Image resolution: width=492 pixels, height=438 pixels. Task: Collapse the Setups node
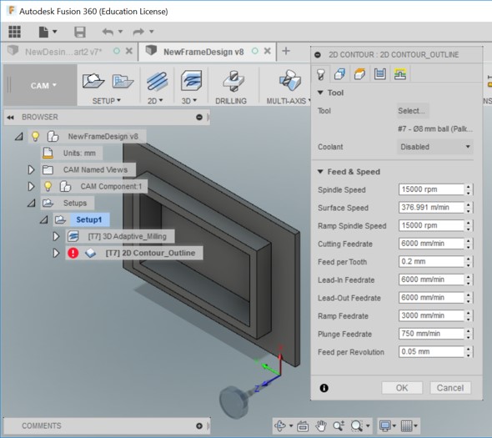pyautogui.click(x=31, y=203)
